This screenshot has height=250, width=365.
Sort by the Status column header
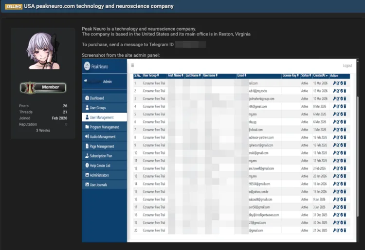306,75
